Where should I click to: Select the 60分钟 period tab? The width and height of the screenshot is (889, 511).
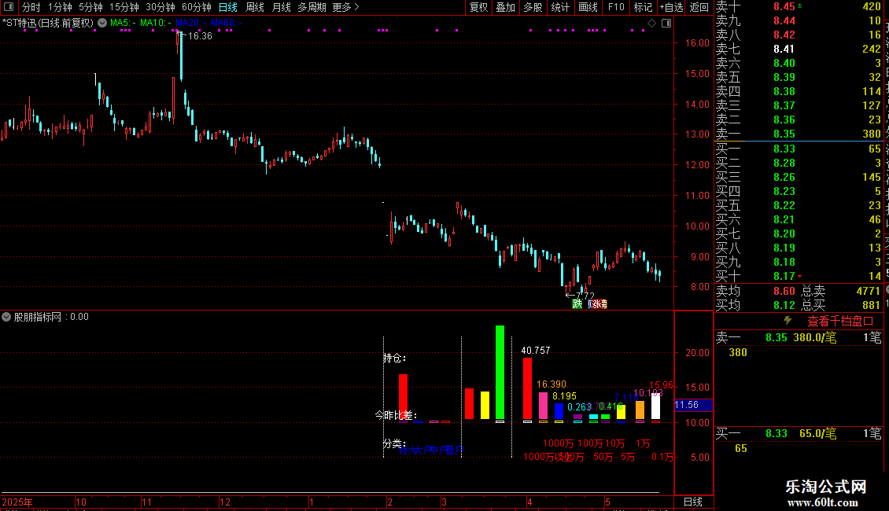click(196, 7)
